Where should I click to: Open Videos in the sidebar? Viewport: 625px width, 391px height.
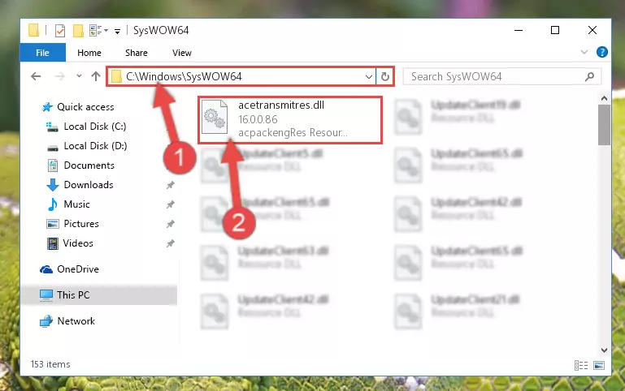[x=78, y=243]
